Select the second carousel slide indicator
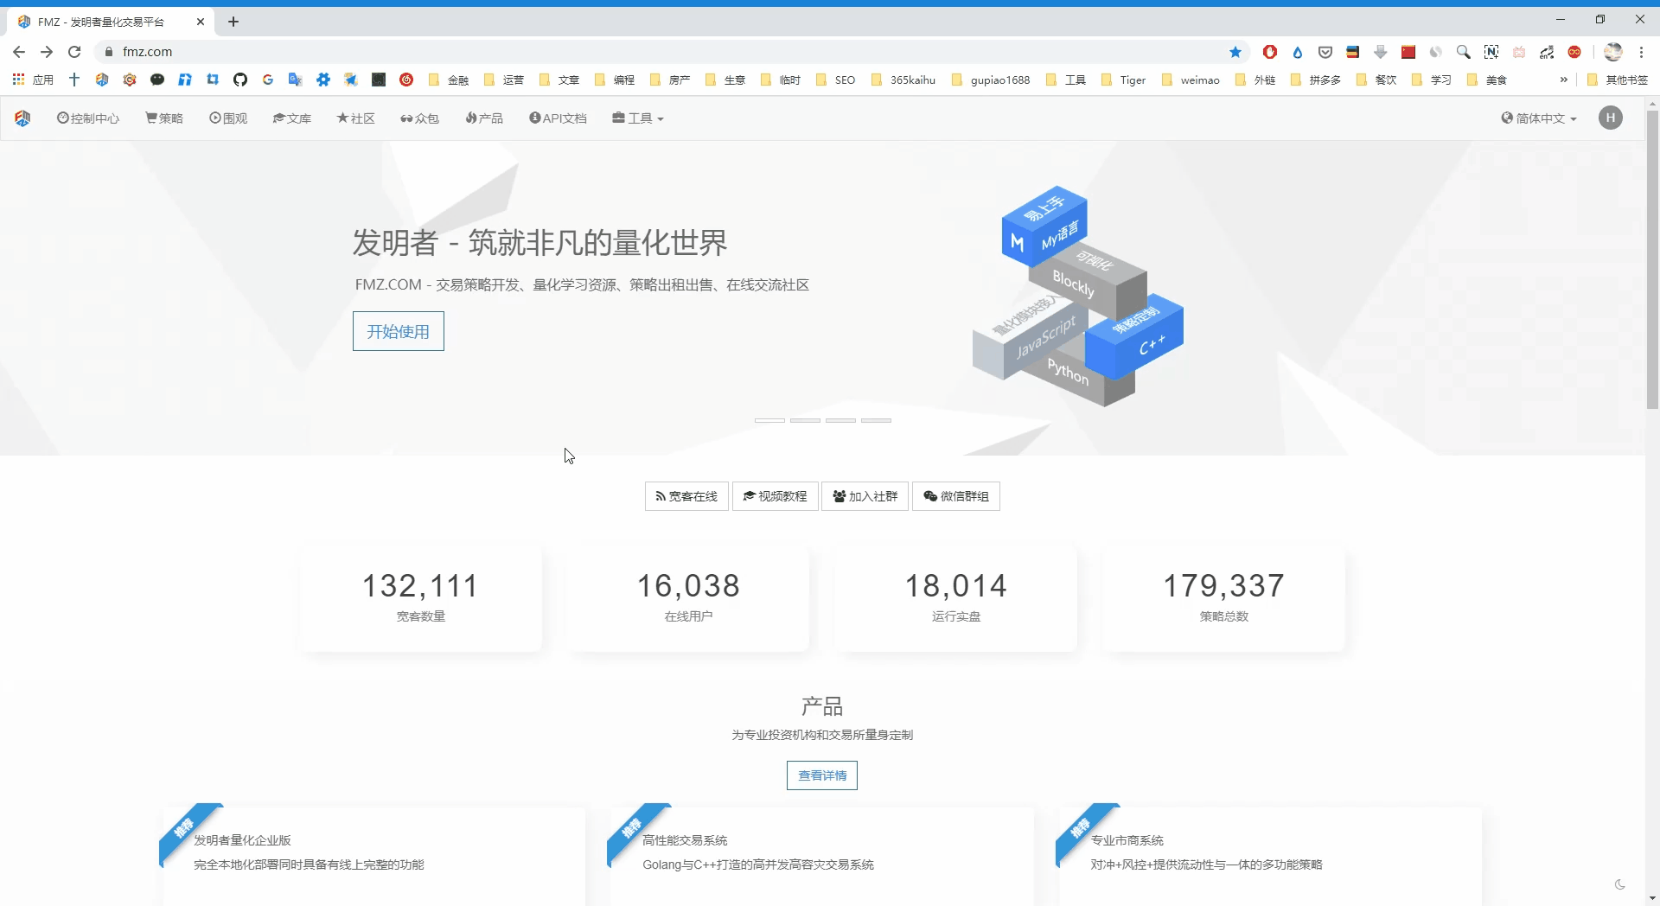Screen dimensions: 1660x906 pos(805,420)
